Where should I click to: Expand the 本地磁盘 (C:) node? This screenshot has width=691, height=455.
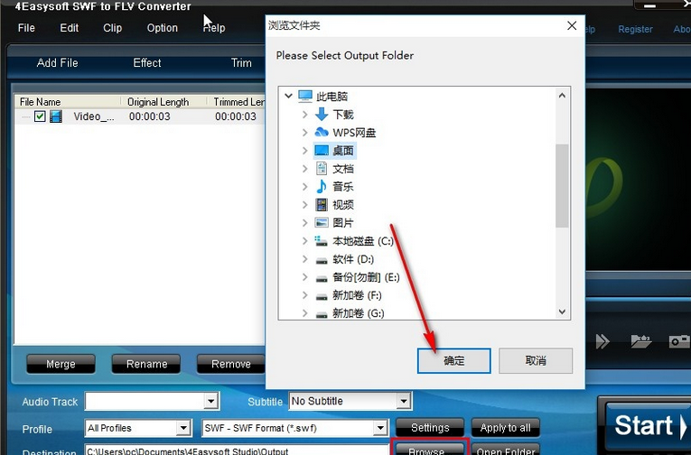(305, 240)
